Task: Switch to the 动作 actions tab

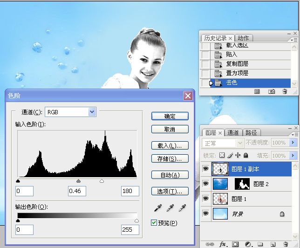Action: coord(243,38)
